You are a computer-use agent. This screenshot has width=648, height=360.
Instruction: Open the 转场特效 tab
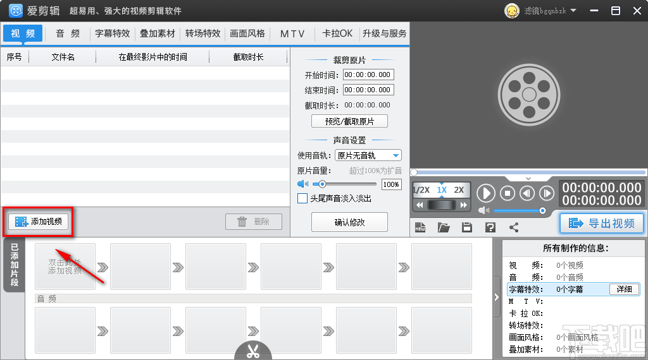202,33
